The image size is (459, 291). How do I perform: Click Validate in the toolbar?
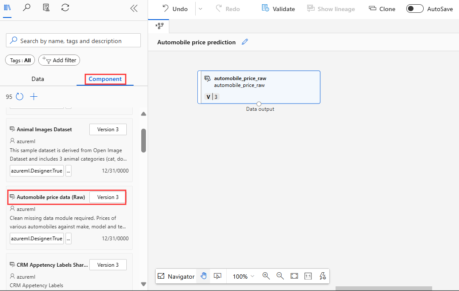pos(278,9)
